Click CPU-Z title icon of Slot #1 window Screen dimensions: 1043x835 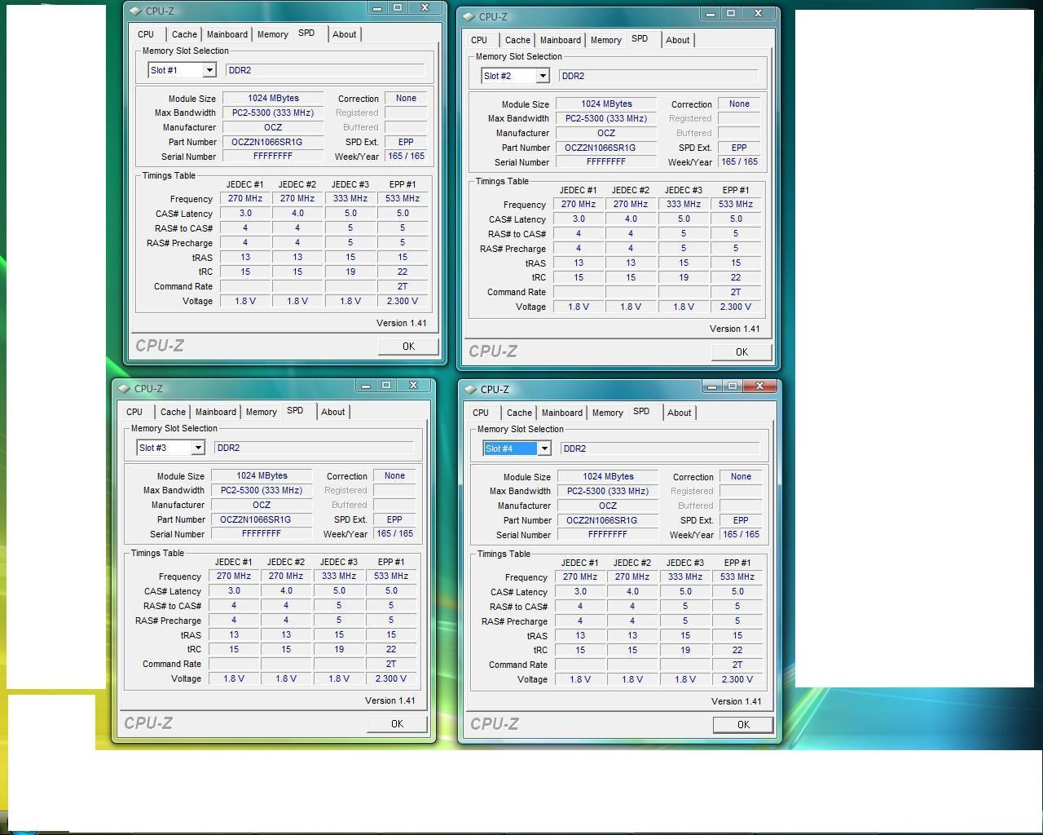click(135, 11)
